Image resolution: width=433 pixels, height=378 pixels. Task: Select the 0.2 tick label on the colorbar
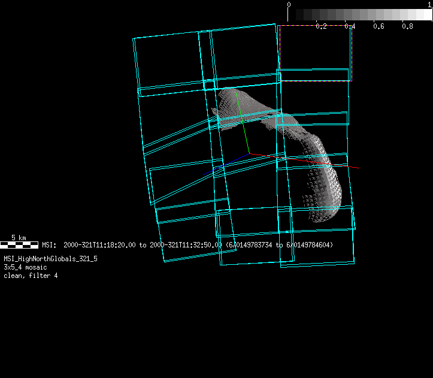click(321, 26)
